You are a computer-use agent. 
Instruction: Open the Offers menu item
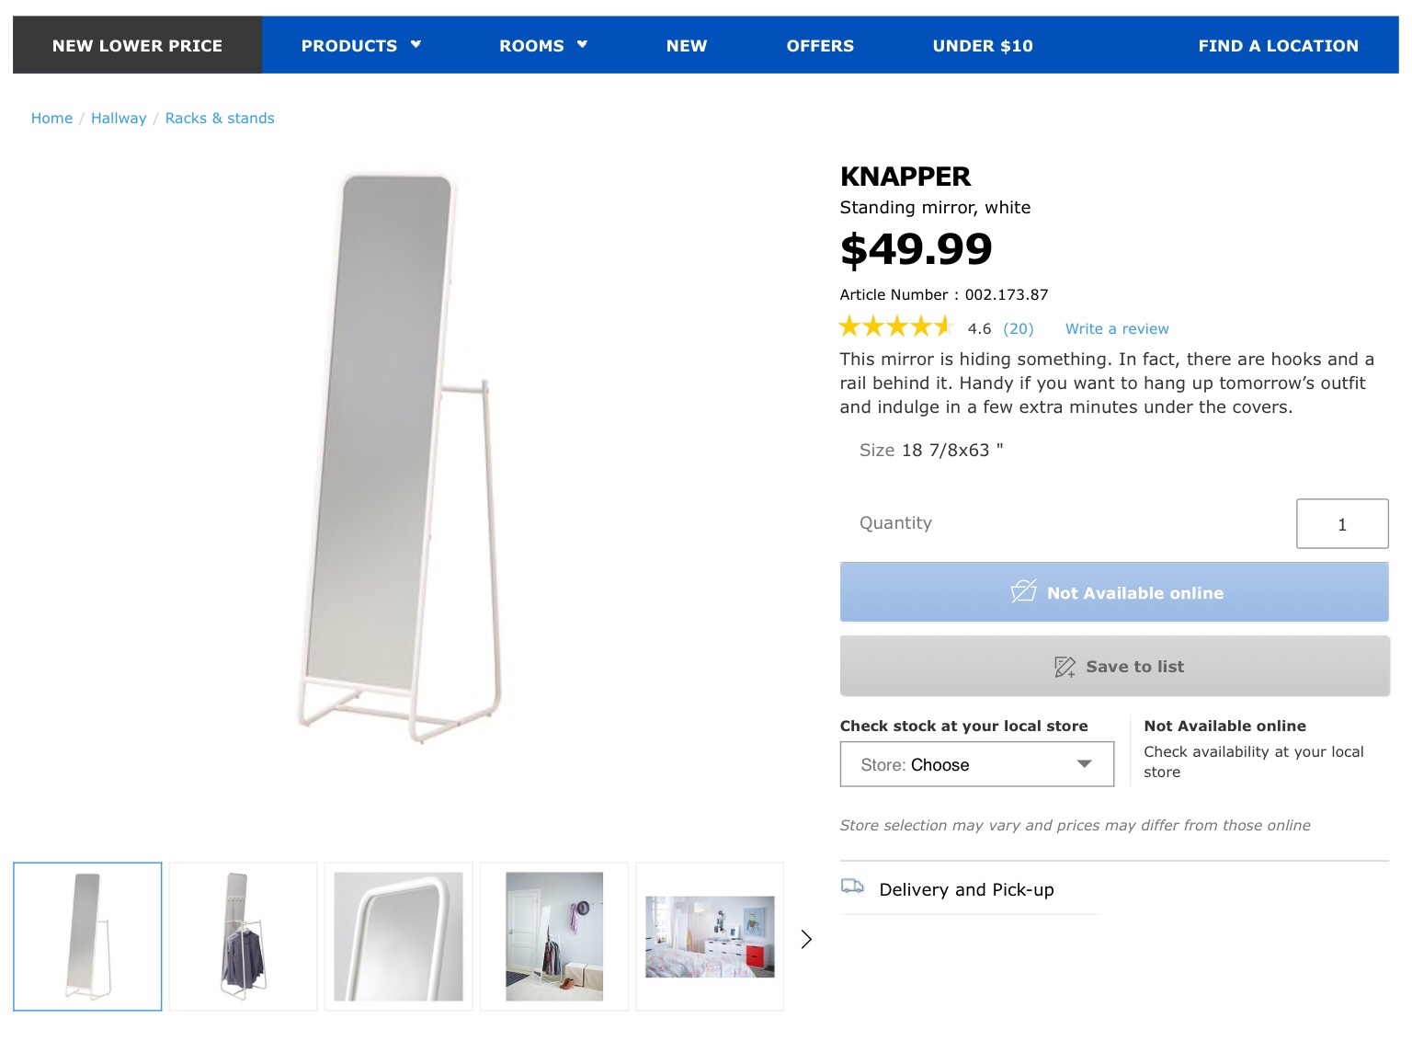coord(820,46)
